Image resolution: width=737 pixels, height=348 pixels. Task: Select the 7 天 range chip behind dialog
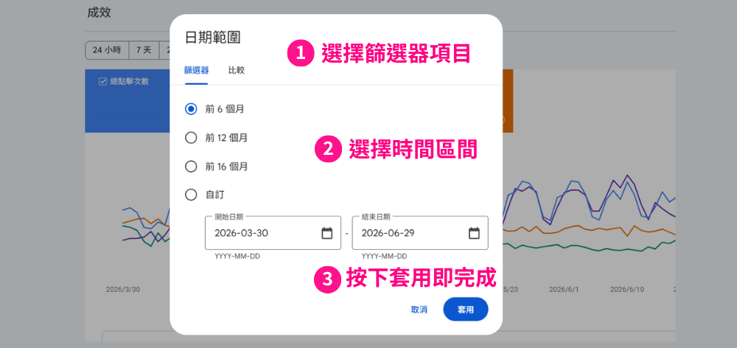pos(144,50)
